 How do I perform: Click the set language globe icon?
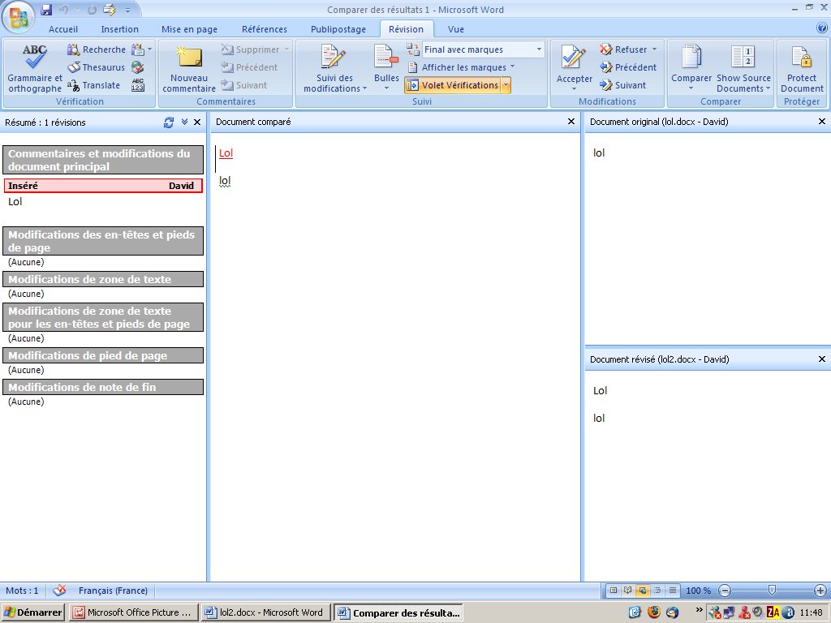(138, 67)
